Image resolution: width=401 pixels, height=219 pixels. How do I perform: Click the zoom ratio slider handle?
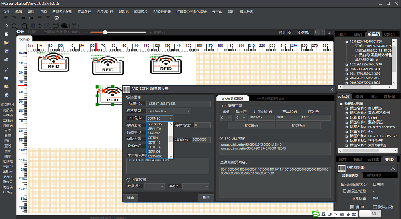coord(105,32)
